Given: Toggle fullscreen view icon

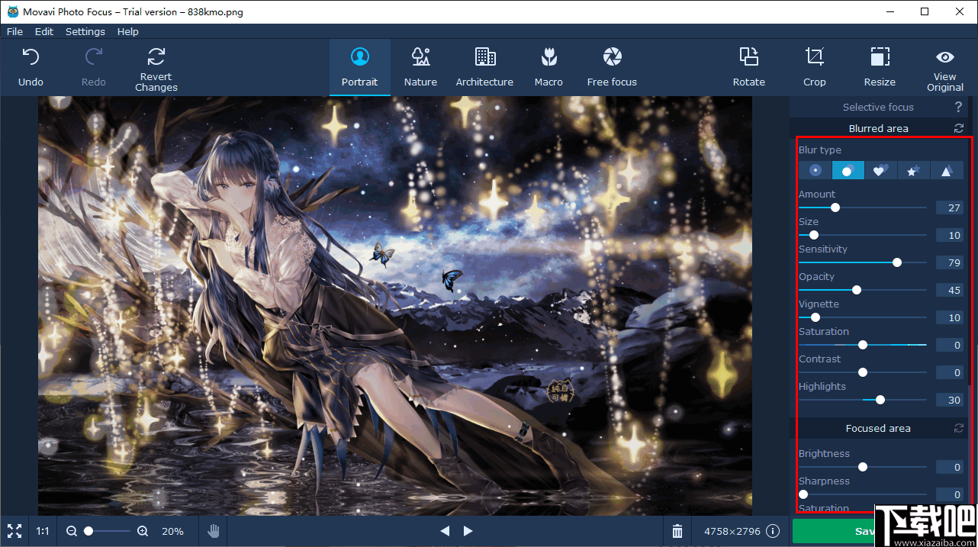Looking at the screenshot, I should pyautogui.click(x=14, y=531).
